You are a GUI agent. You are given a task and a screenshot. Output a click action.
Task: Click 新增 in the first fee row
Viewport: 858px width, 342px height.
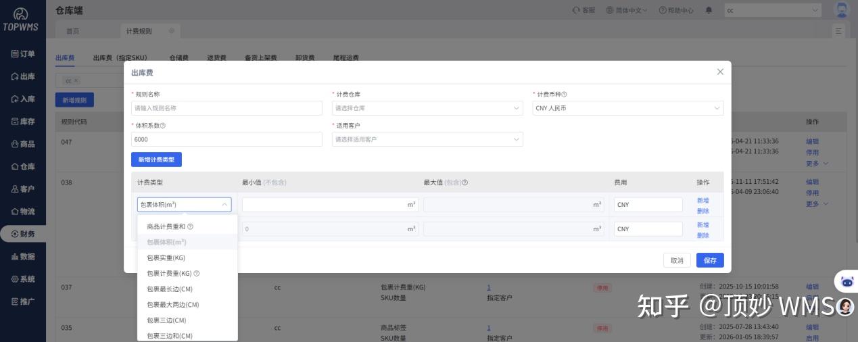tap(703, 201)
